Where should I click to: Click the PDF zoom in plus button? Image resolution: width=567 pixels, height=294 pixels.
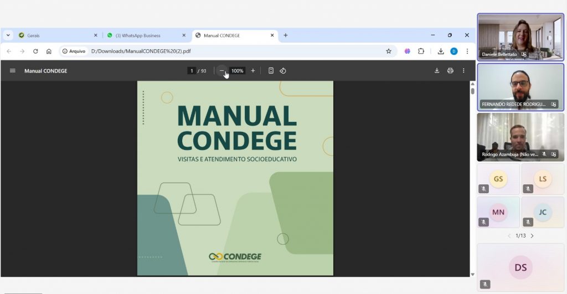pos(253,71)
